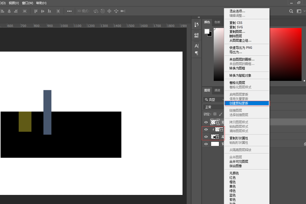The width and height of the screenshot is (306, 204).
Task: Hide the background layer via eye icon
Action: click(206, 144)
